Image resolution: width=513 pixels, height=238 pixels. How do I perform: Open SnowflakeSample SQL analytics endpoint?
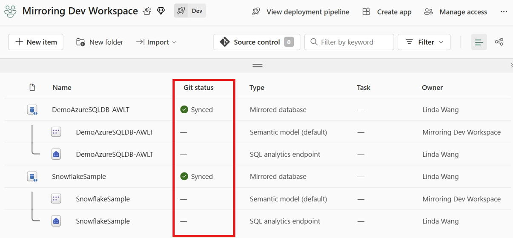click(103, 221)
